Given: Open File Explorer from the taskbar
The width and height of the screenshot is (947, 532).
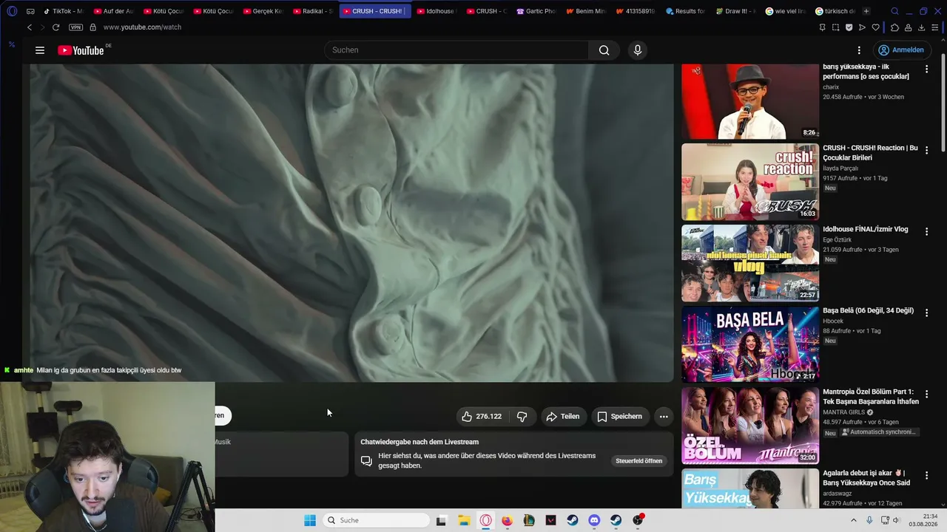Looking at the screenshot, I should coord(464,520).
